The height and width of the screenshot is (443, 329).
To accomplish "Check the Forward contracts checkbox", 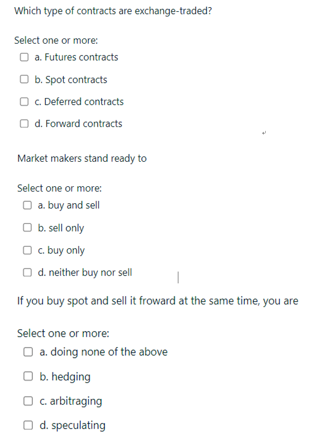I will 24,123.
